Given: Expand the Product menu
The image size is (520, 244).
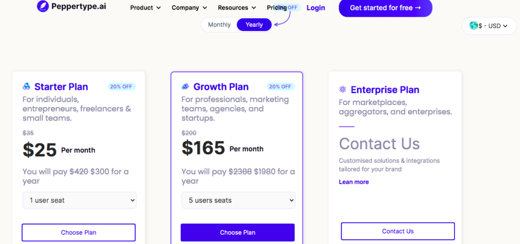Looking at the screenshot, I should (x=145, y=8).
